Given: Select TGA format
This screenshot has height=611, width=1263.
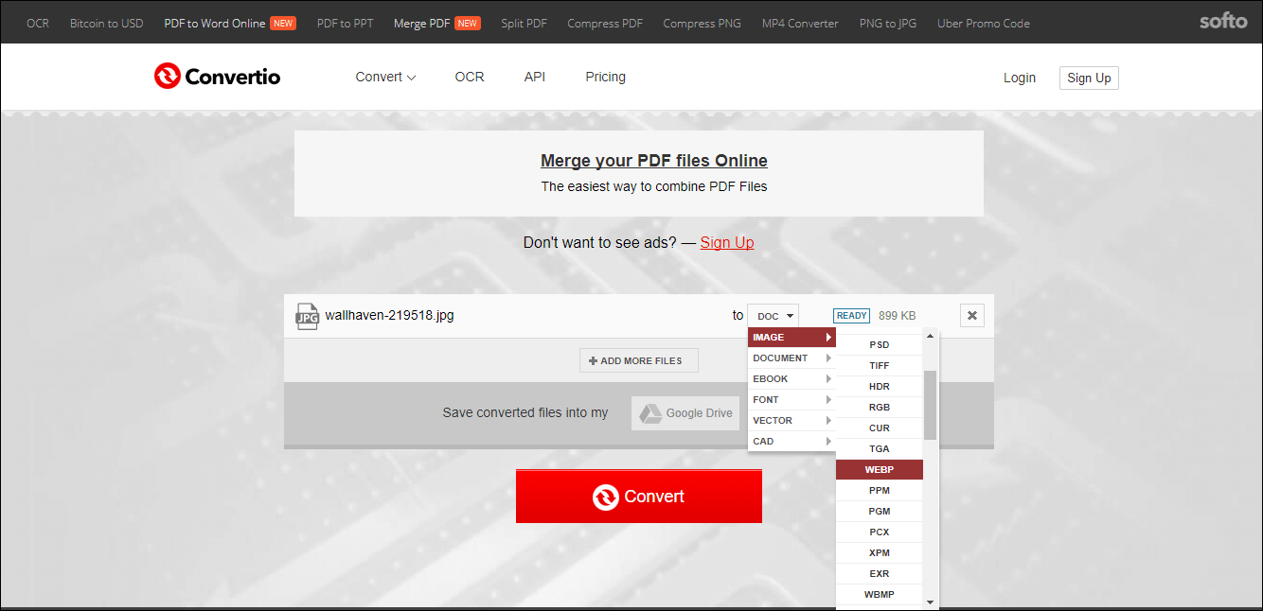Looking at the screenshot, I should (x=879, y=449).
